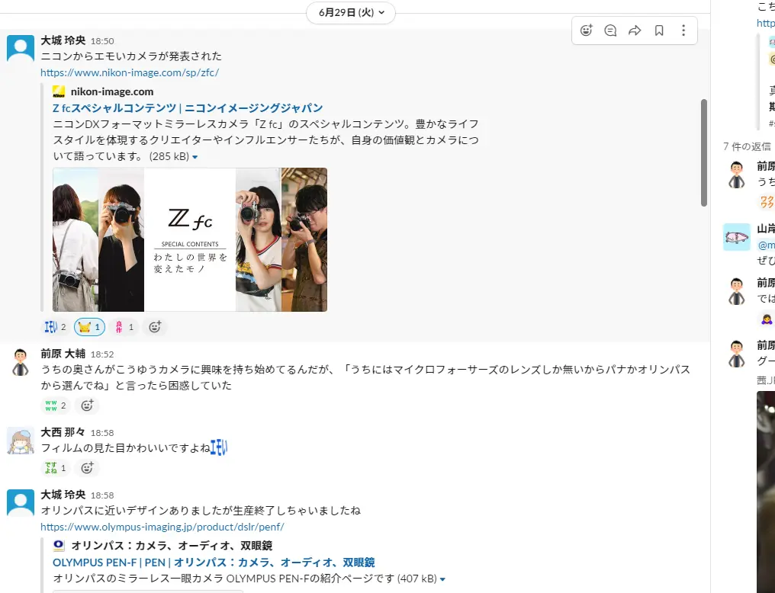
Task: Open the 18:50 message timestamp
Action: pos(102,41)
